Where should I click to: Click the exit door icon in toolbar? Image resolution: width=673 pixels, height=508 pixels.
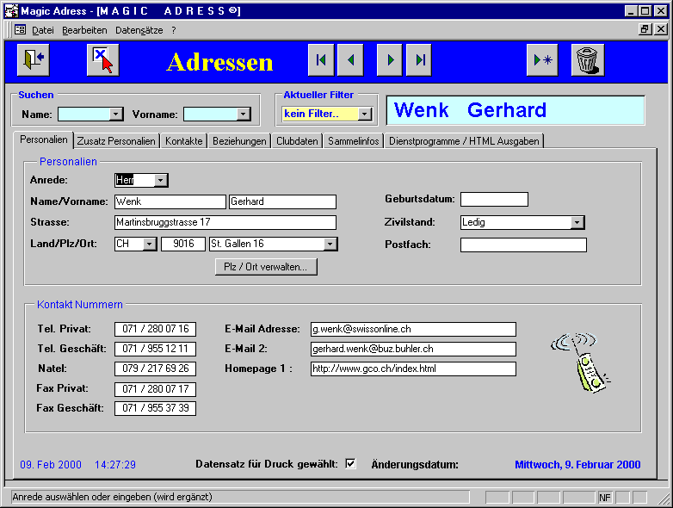32,60
